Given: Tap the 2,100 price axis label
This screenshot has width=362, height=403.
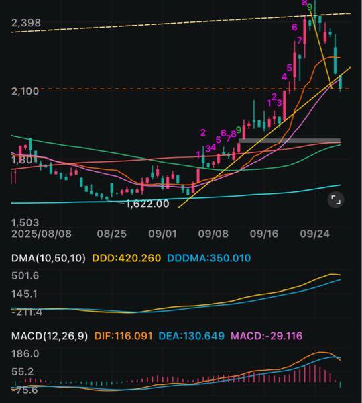Looking at the screenshot, I should tap(25, 91).
